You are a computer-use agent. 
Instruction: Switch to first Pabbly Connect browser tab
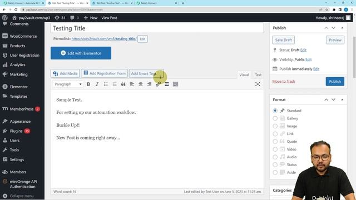click(23, 3)
